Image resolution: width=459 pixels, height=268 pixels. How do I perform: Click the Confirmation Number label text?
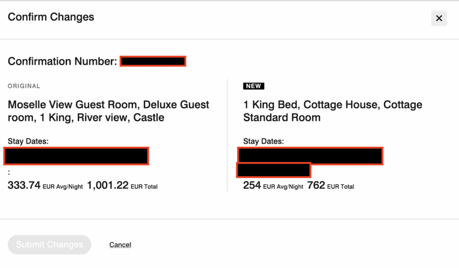(61, 61)
